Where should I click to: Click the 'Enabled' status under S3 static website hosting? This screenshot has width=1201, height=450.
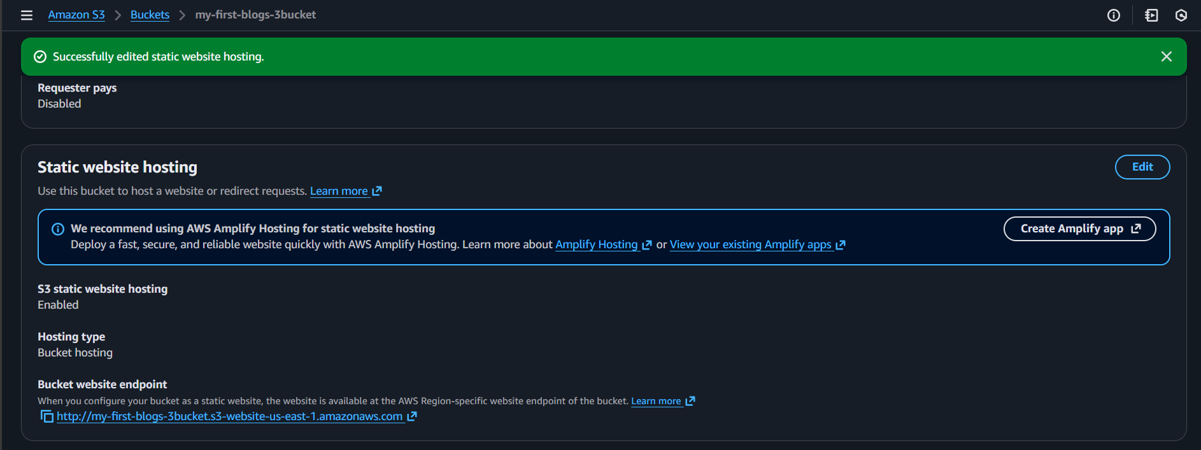pos(58,305)
